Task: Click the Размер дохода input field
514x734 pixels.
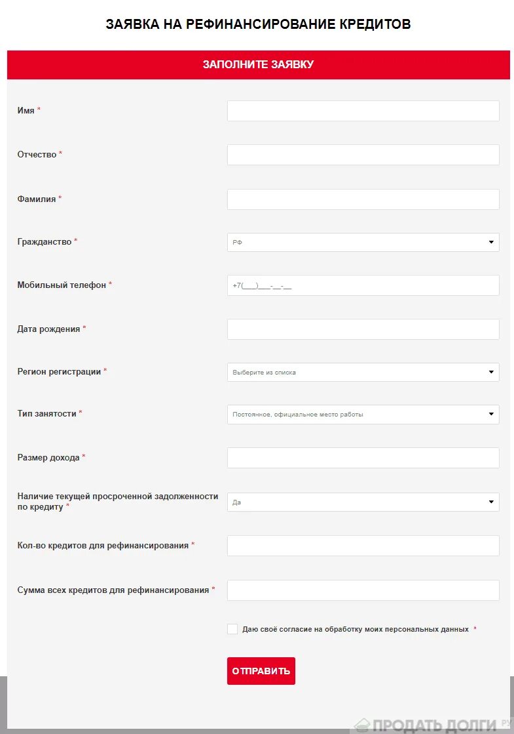Action: click(x=363, y=458)
